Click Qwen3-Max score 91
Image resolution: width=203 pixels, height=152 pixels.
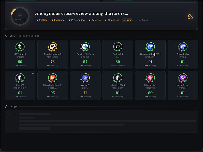(183, 62)
